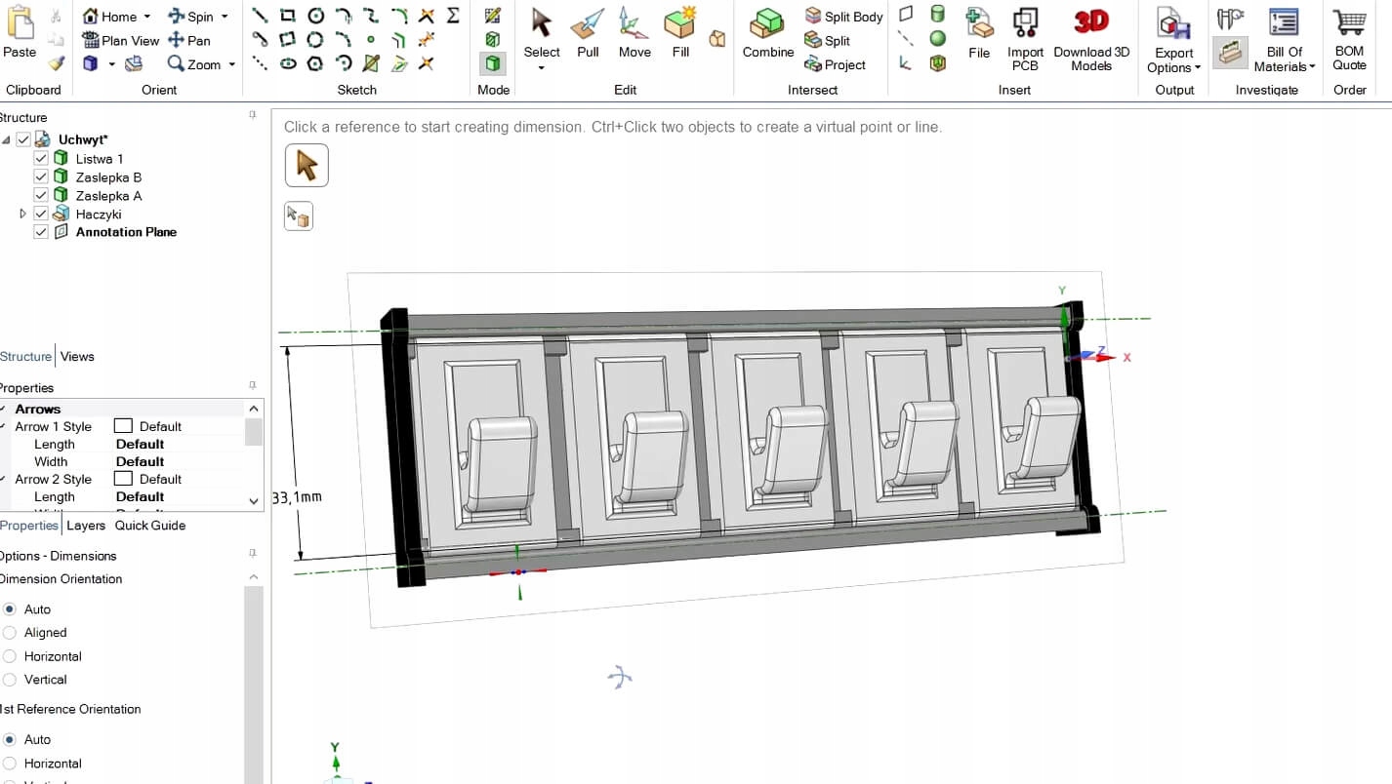Click the arrow select tool in the viewport
The image size is (1392, 784).
pos(307,166)
